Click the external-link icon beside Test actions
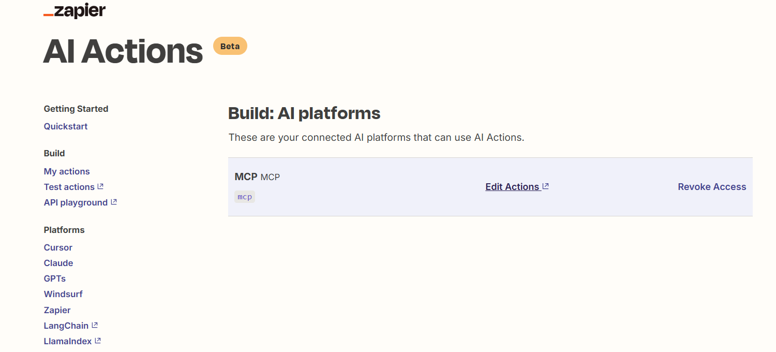Viewport: 776px width, 352px height. [x=100, y=186]
